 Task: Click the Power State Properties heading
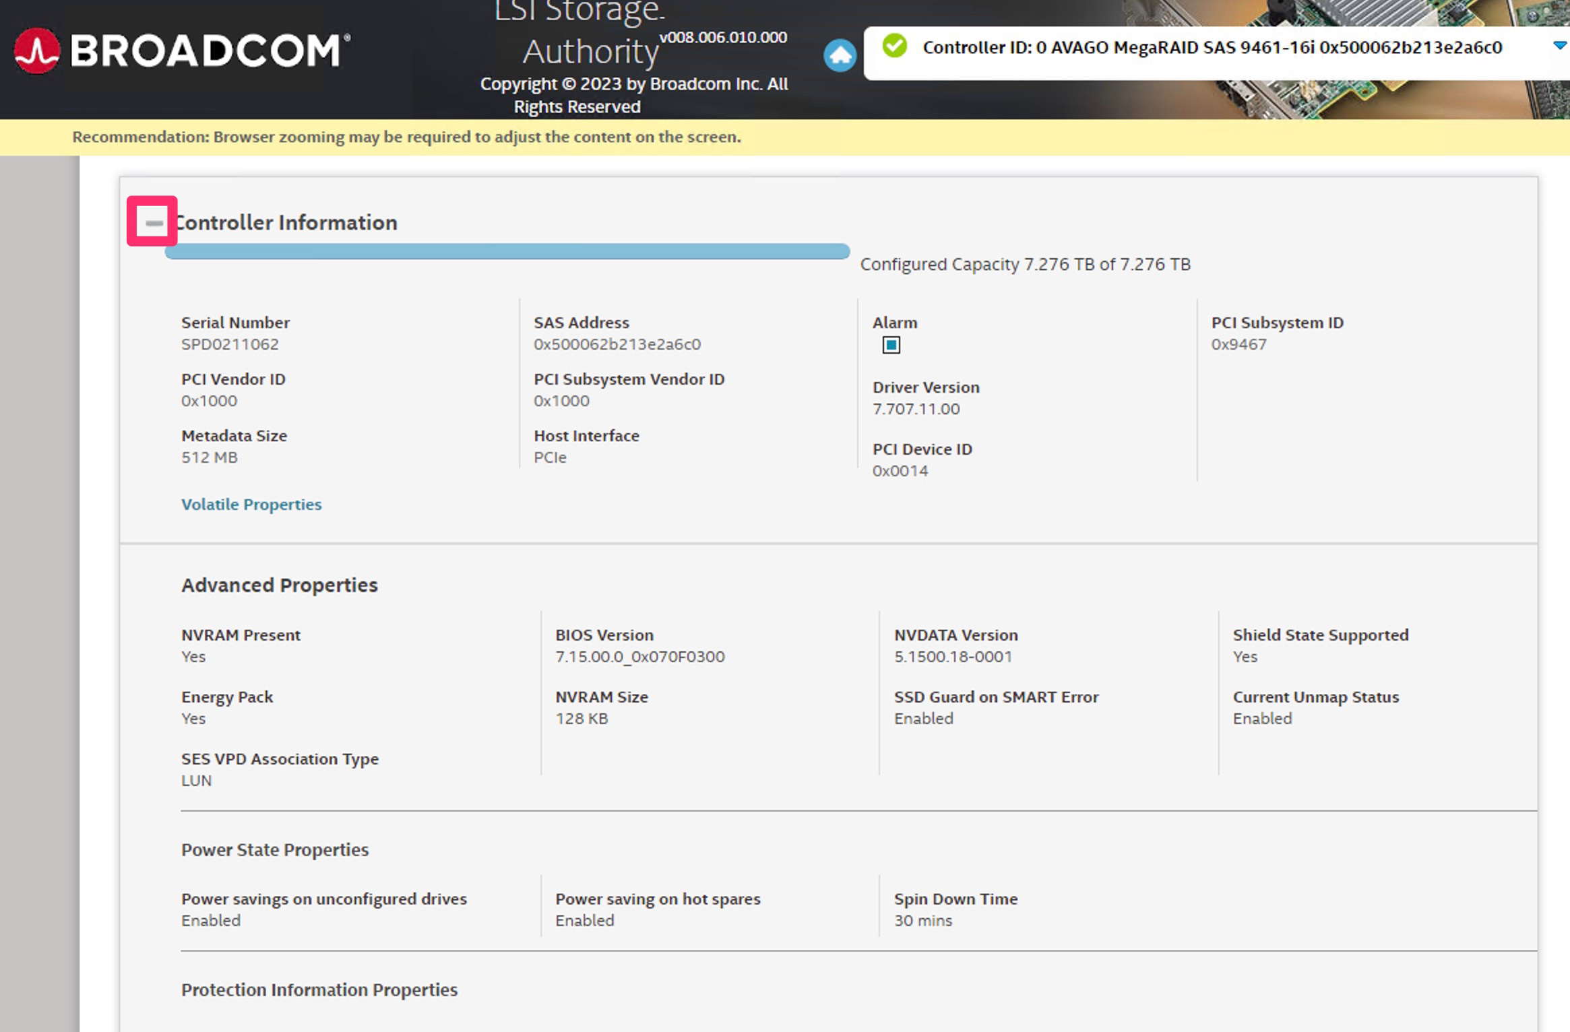pyautogui.click(x=274, y=850)
